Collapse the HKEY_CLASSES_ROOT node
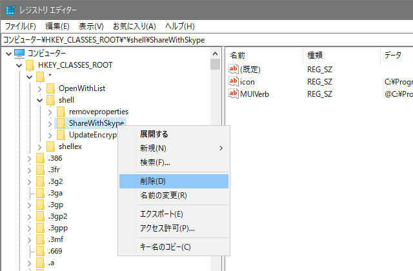The height and width of the screenshot is (271, 413). (x=19, y=65)
